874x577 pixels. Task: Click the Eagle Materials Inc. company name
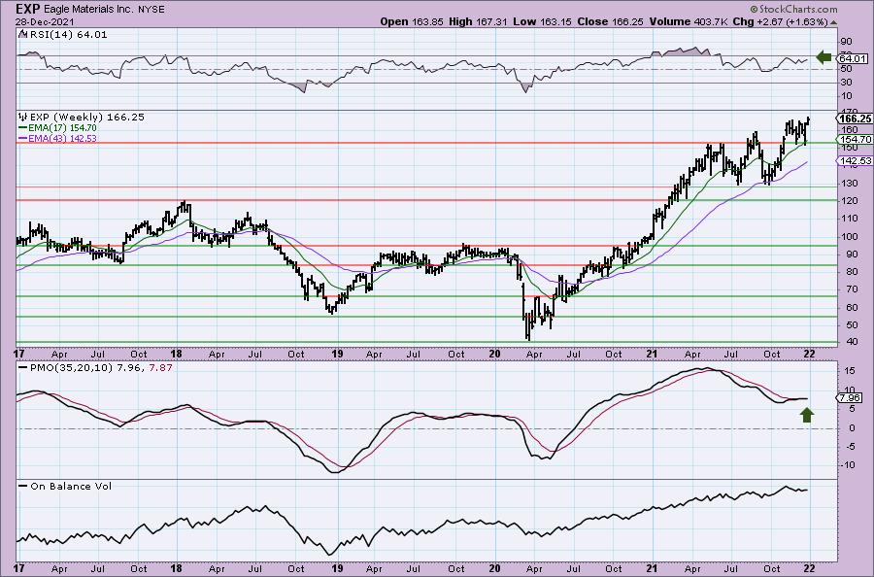coord(88,9)
